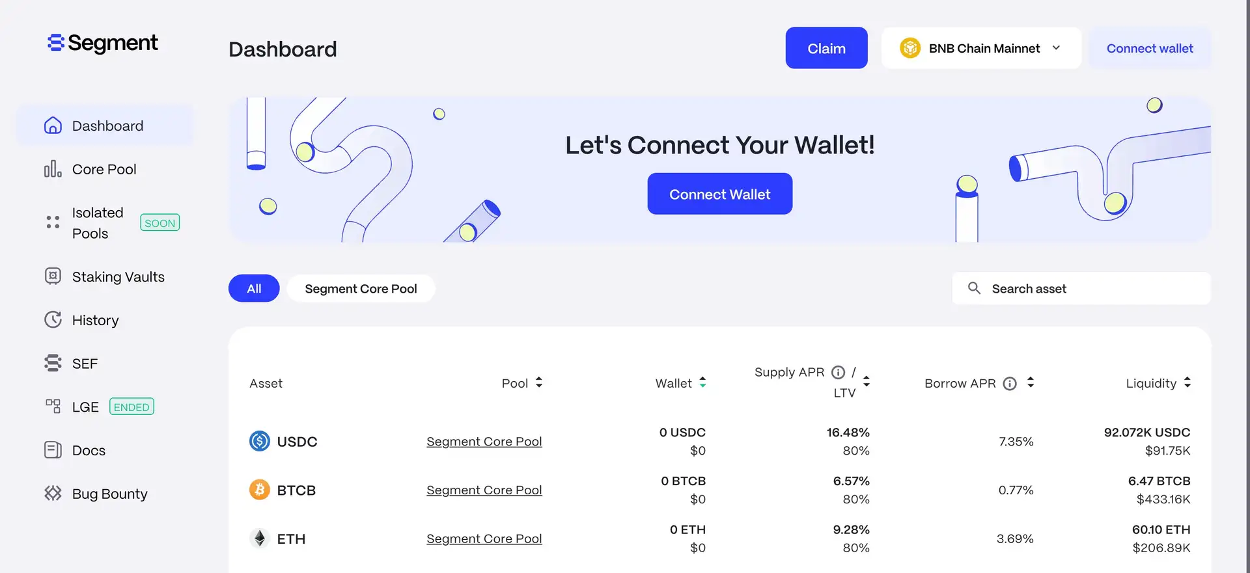This screenshot has height=573, width=1250.
Task: Click the Staking Vaults safe icon
Action: tap(53, 276)
